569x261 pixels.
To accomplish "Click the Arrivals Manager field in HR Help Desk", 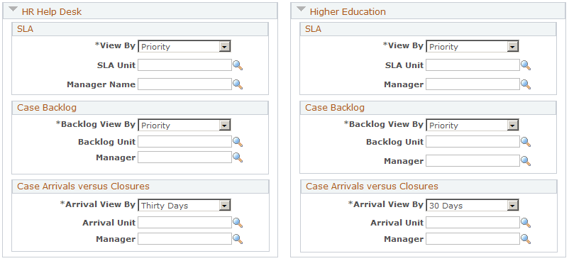I will 184,239.
